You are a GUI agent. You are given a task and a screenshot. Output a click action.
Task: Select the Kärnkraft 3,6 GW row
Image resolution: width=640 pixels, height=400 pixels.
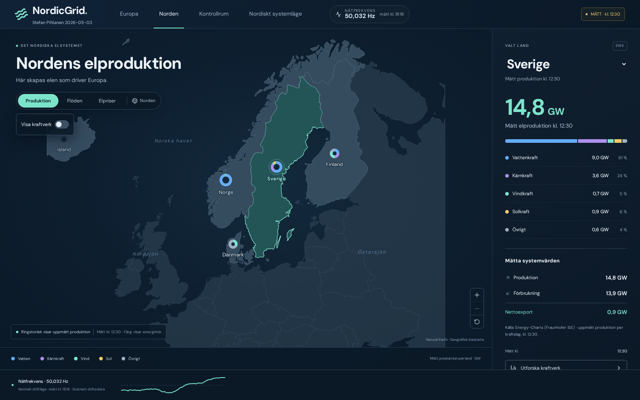pyautogui.click(x=566, y=176)
